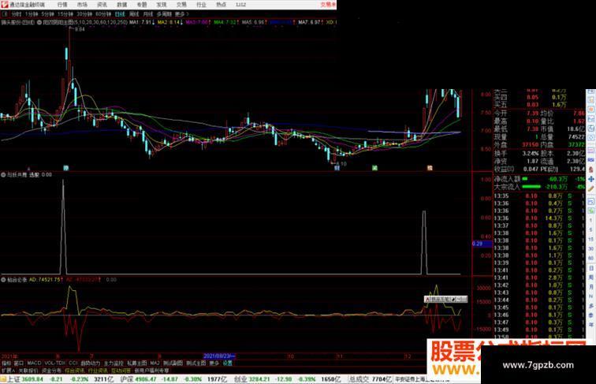Select the MACD indicator tab
This screenshot has width=596, height=384.
pos(34,363)
